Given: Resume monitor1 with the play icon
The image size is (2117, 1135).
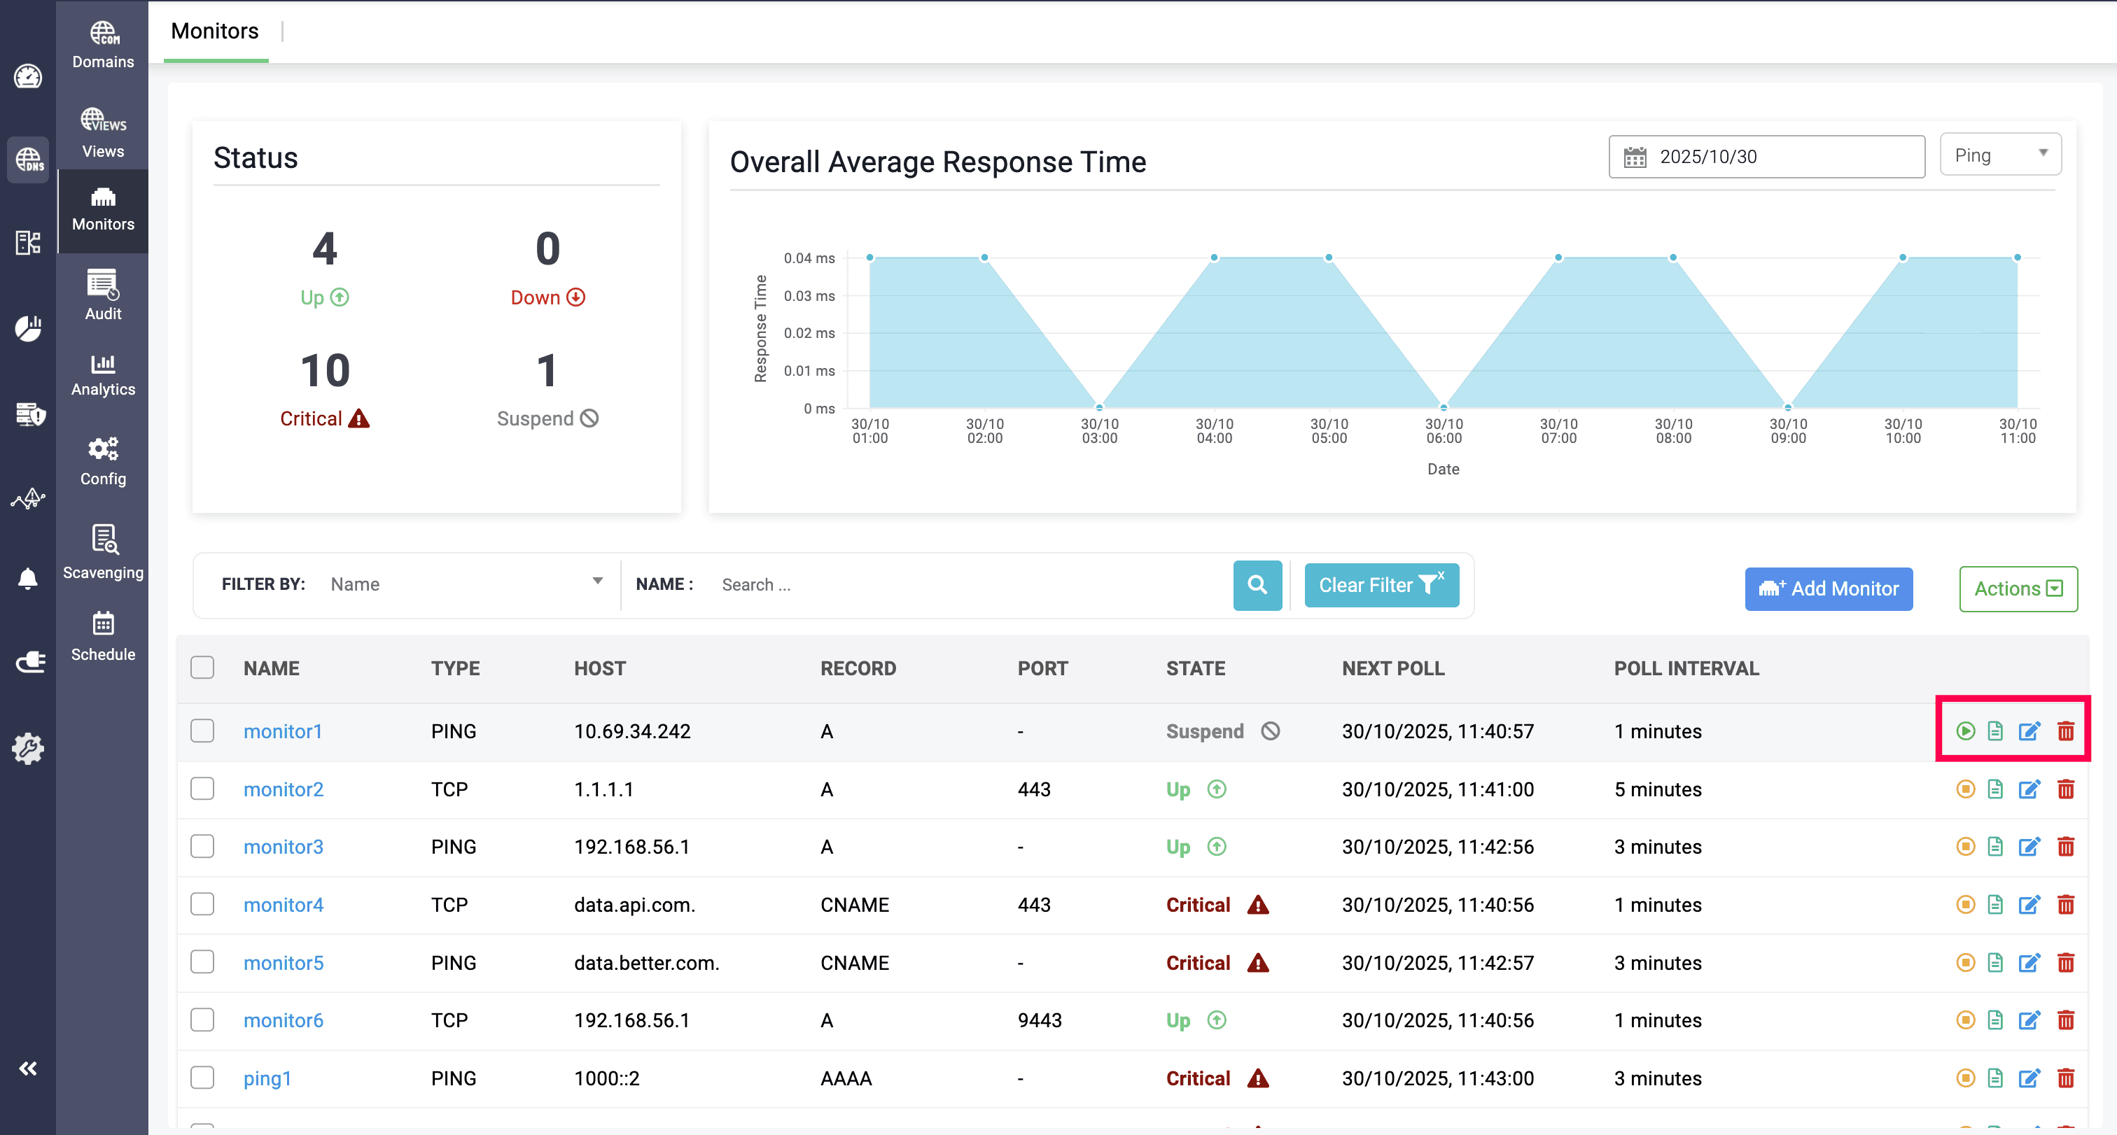Looking at the screenshot, I should (x=1965, y=731).
